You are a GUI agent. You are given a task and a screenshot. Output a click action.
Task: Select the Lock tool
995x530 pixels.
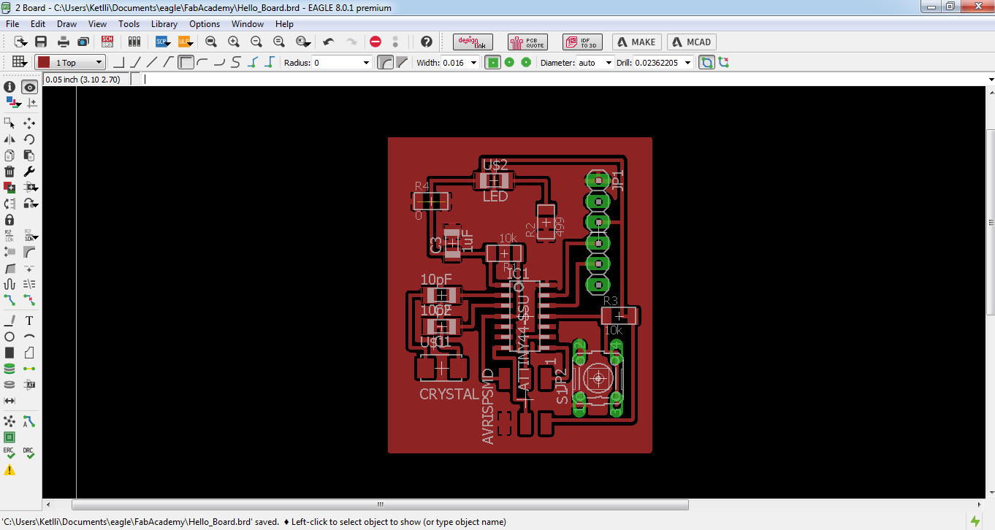pos(9,219)
